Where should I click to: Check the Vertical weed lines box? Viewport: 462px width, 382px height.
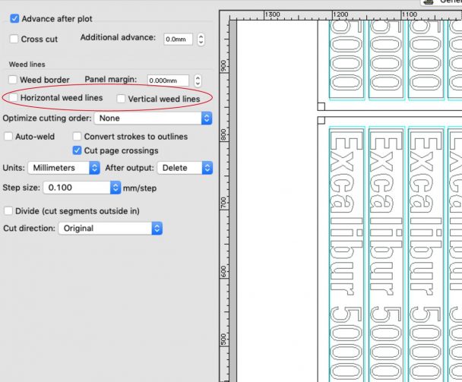click(x=121, y=99)
